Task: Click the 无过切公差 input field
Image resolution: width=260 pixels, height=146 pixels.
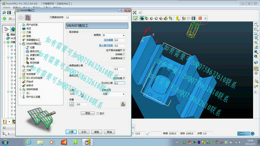Action: tap(119, 83)
